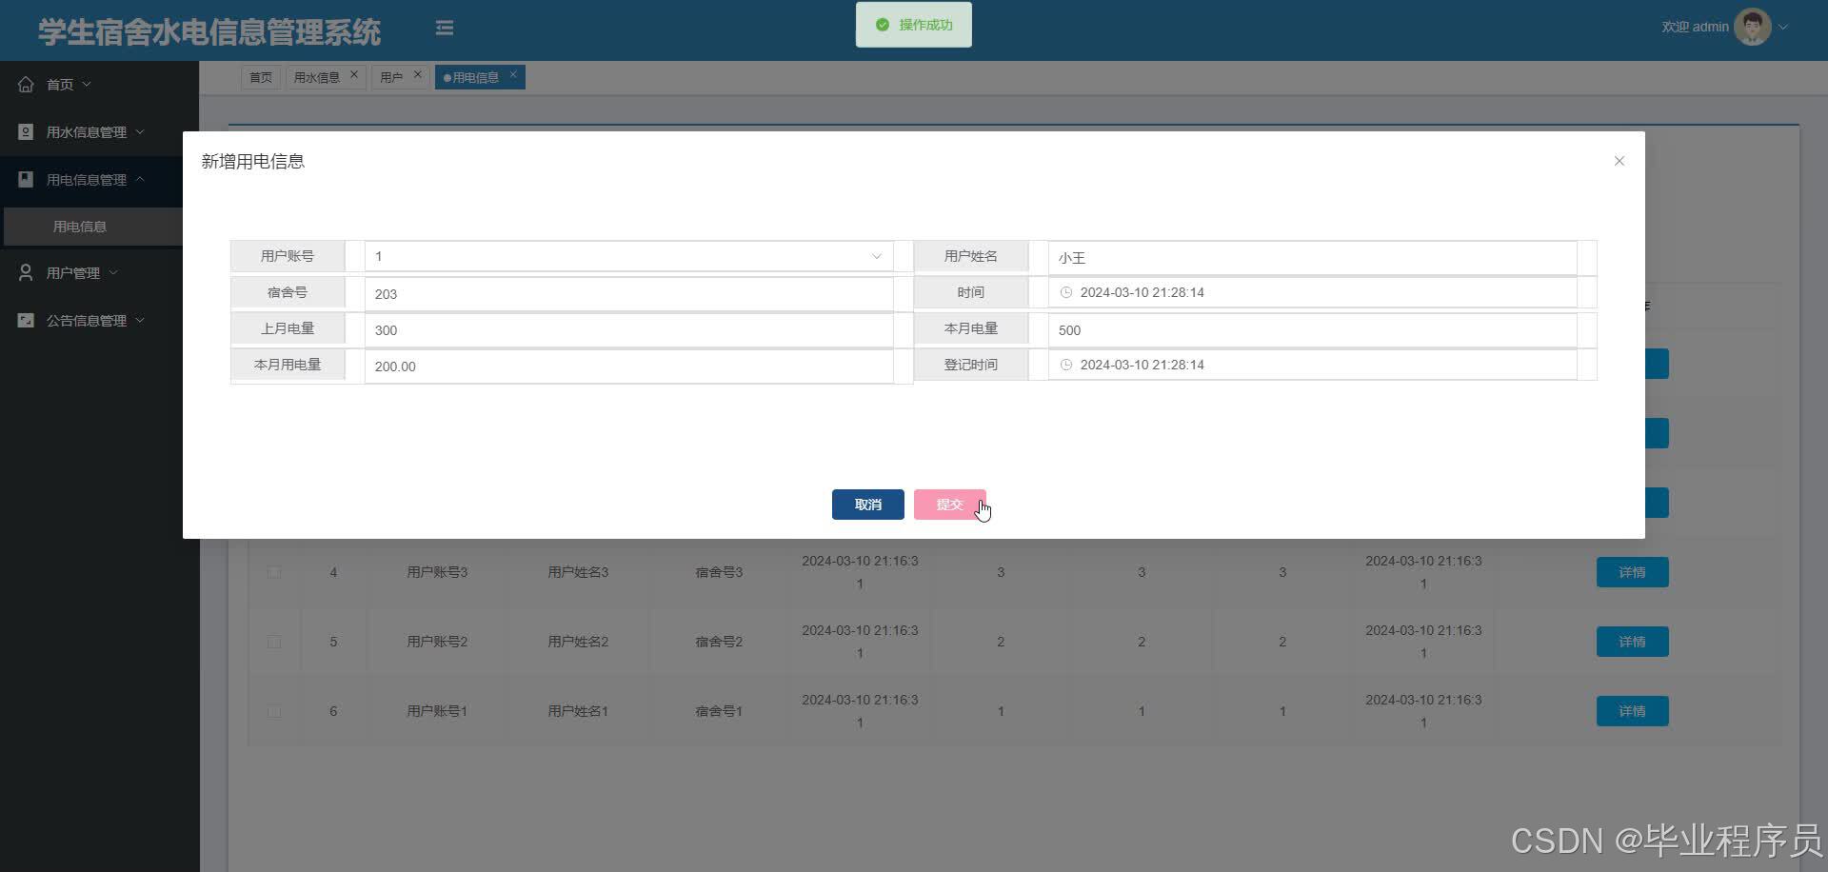1828x872 pixels.
Task: Open the 时间 date picker field
Action: [1312, 292]
